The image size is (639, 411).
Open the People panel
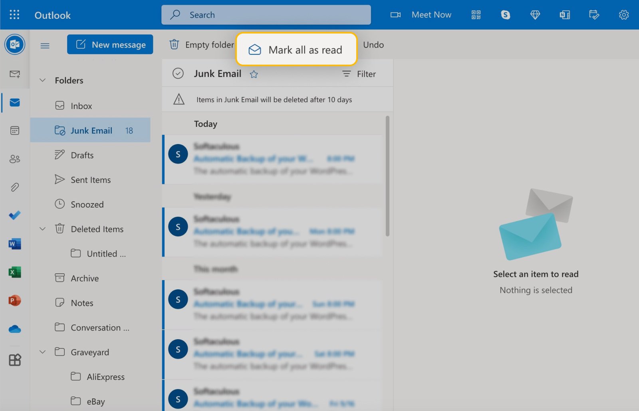(x=14, y=159)
